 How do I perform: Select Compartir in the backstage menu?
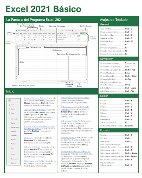tap(14, 136)
